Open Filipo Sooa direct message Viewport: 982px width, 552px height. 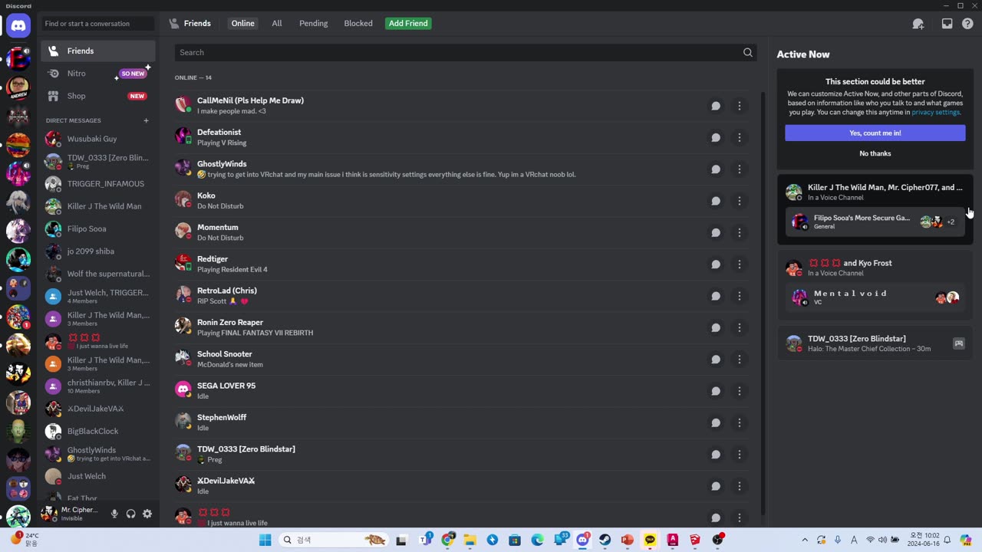point(98,228)
